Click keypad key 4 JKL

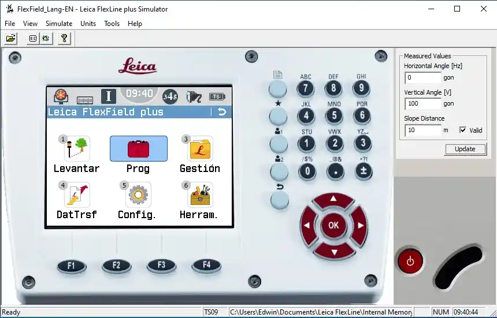[x=306, y=116]
